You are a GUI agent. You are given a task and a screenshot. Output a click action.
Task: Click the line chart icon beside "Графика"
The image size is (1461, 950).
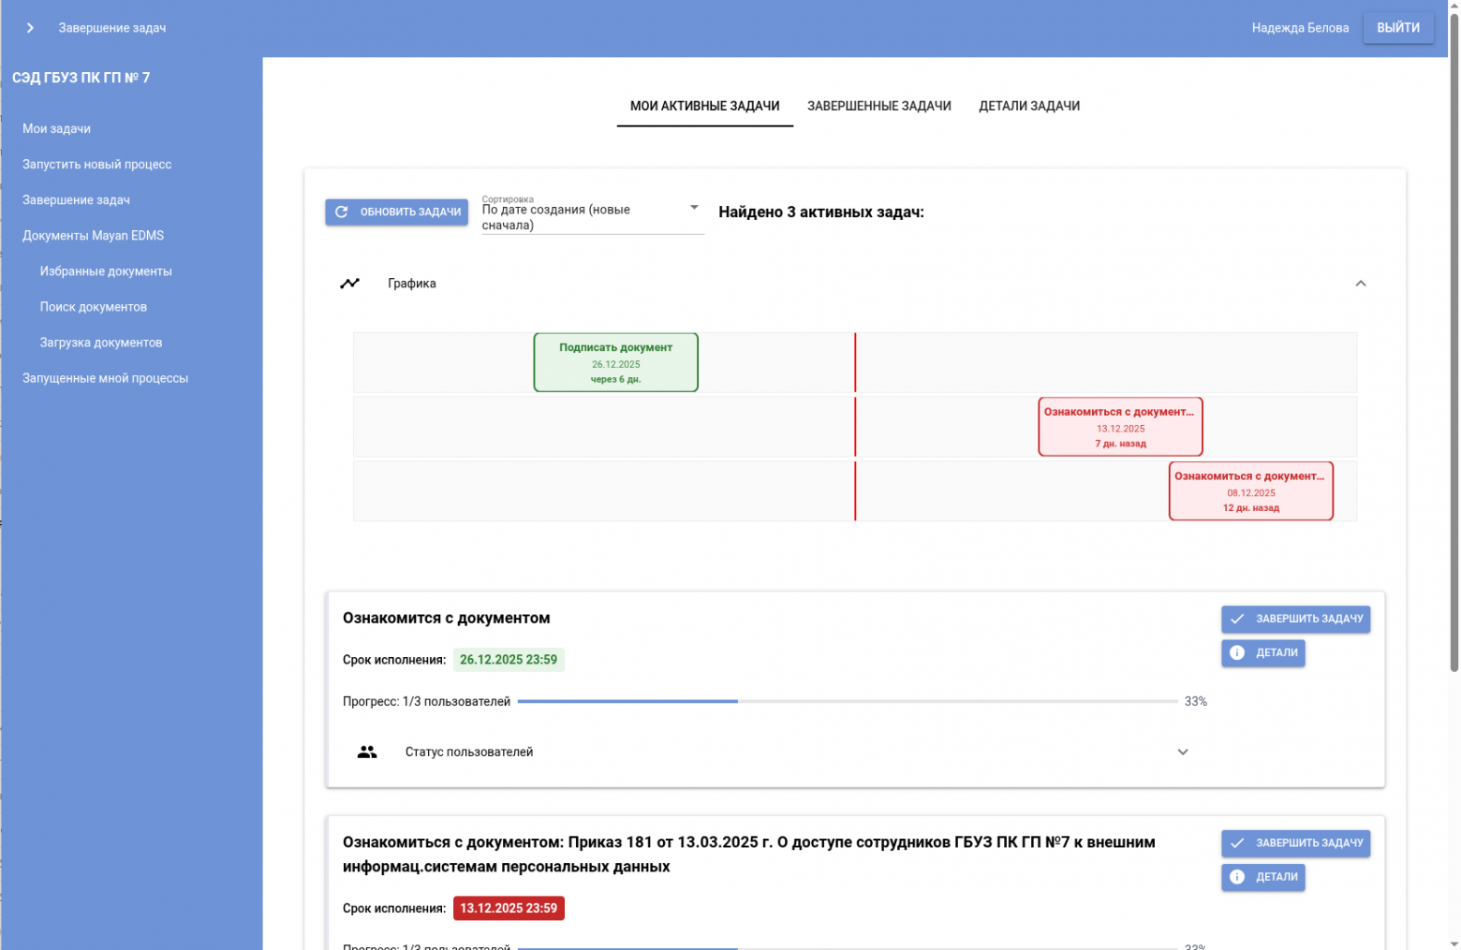[350, 282]
